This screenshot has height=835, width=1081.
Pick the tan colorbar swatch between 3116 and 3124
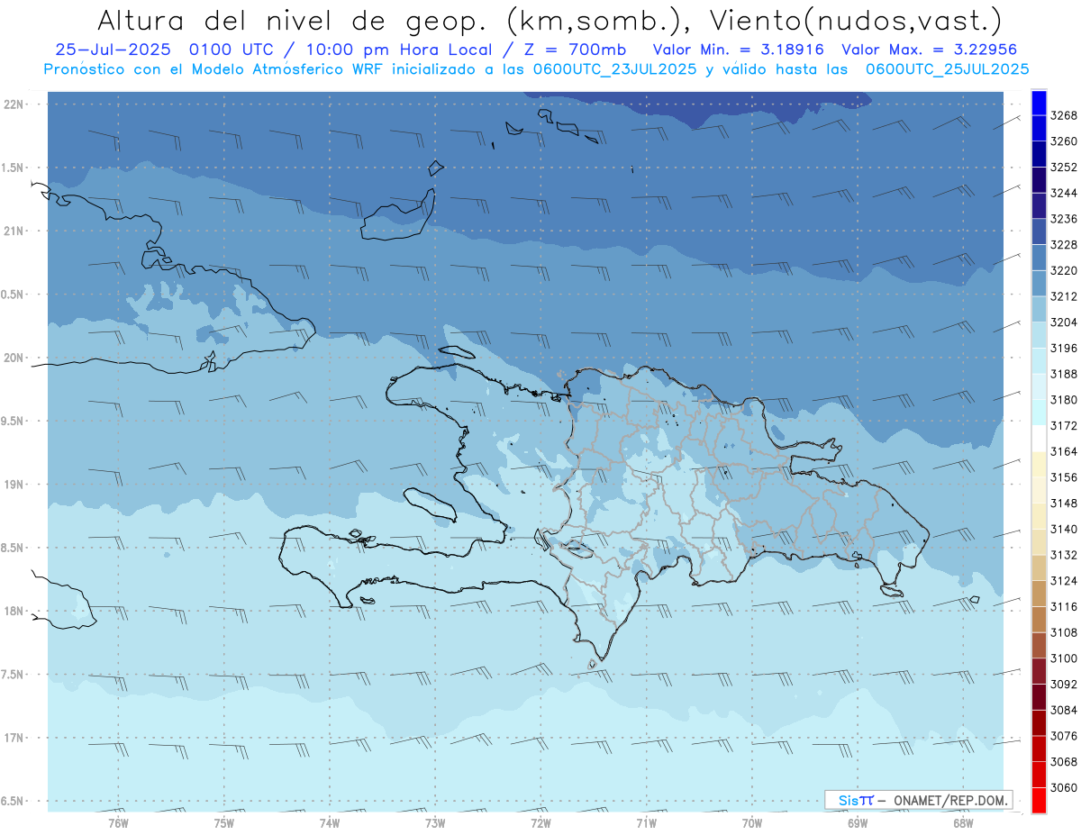(x=1039, y=594)
